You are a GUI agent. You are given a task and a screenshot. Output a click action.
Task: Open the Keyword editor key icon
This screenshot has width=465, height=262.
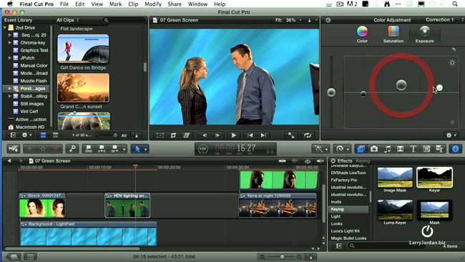pos(72,149)
